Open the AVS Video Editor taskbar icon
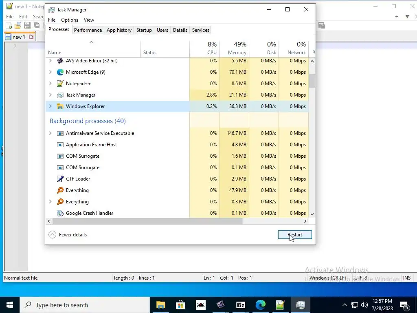417x313 pixels. (220, 305)
